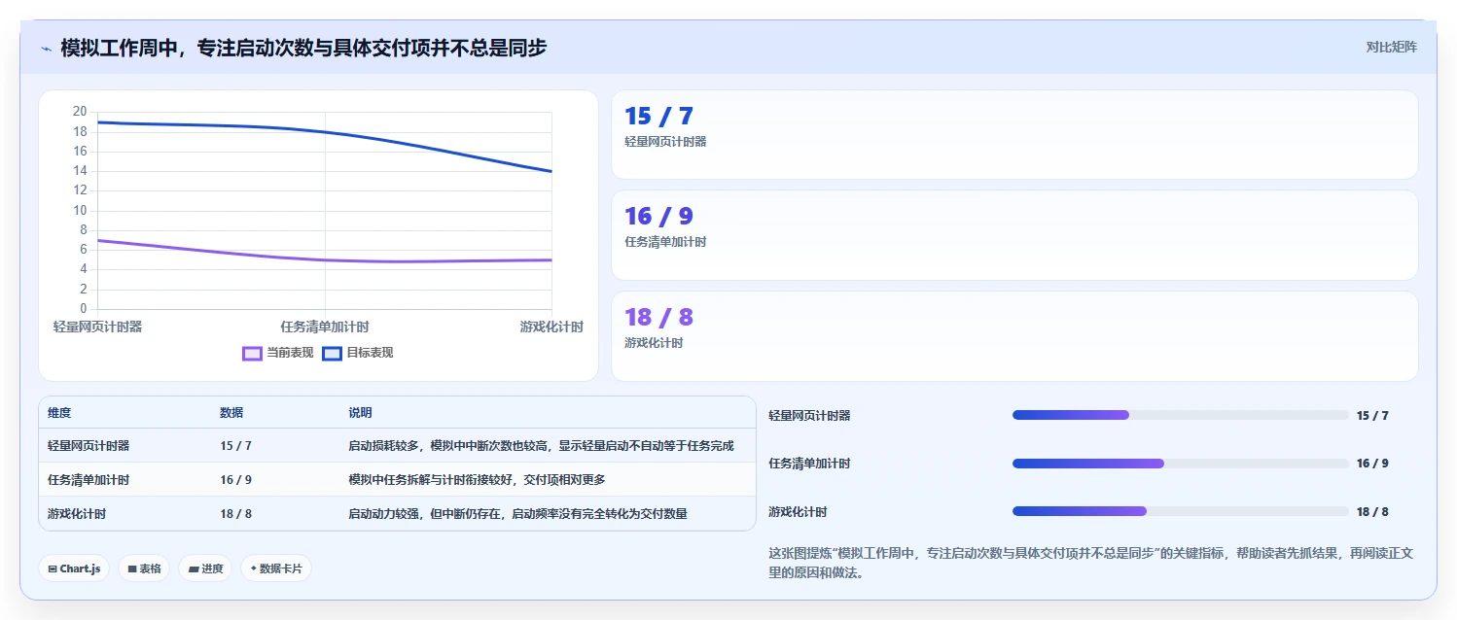Click the 任务清单加计时 progress bar
This screenshot has height=620, width=1457.
pyautogui.click(x=1180, y=464)
